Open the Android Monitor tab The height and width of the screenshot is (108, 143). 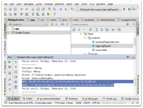tap(49, 99)
